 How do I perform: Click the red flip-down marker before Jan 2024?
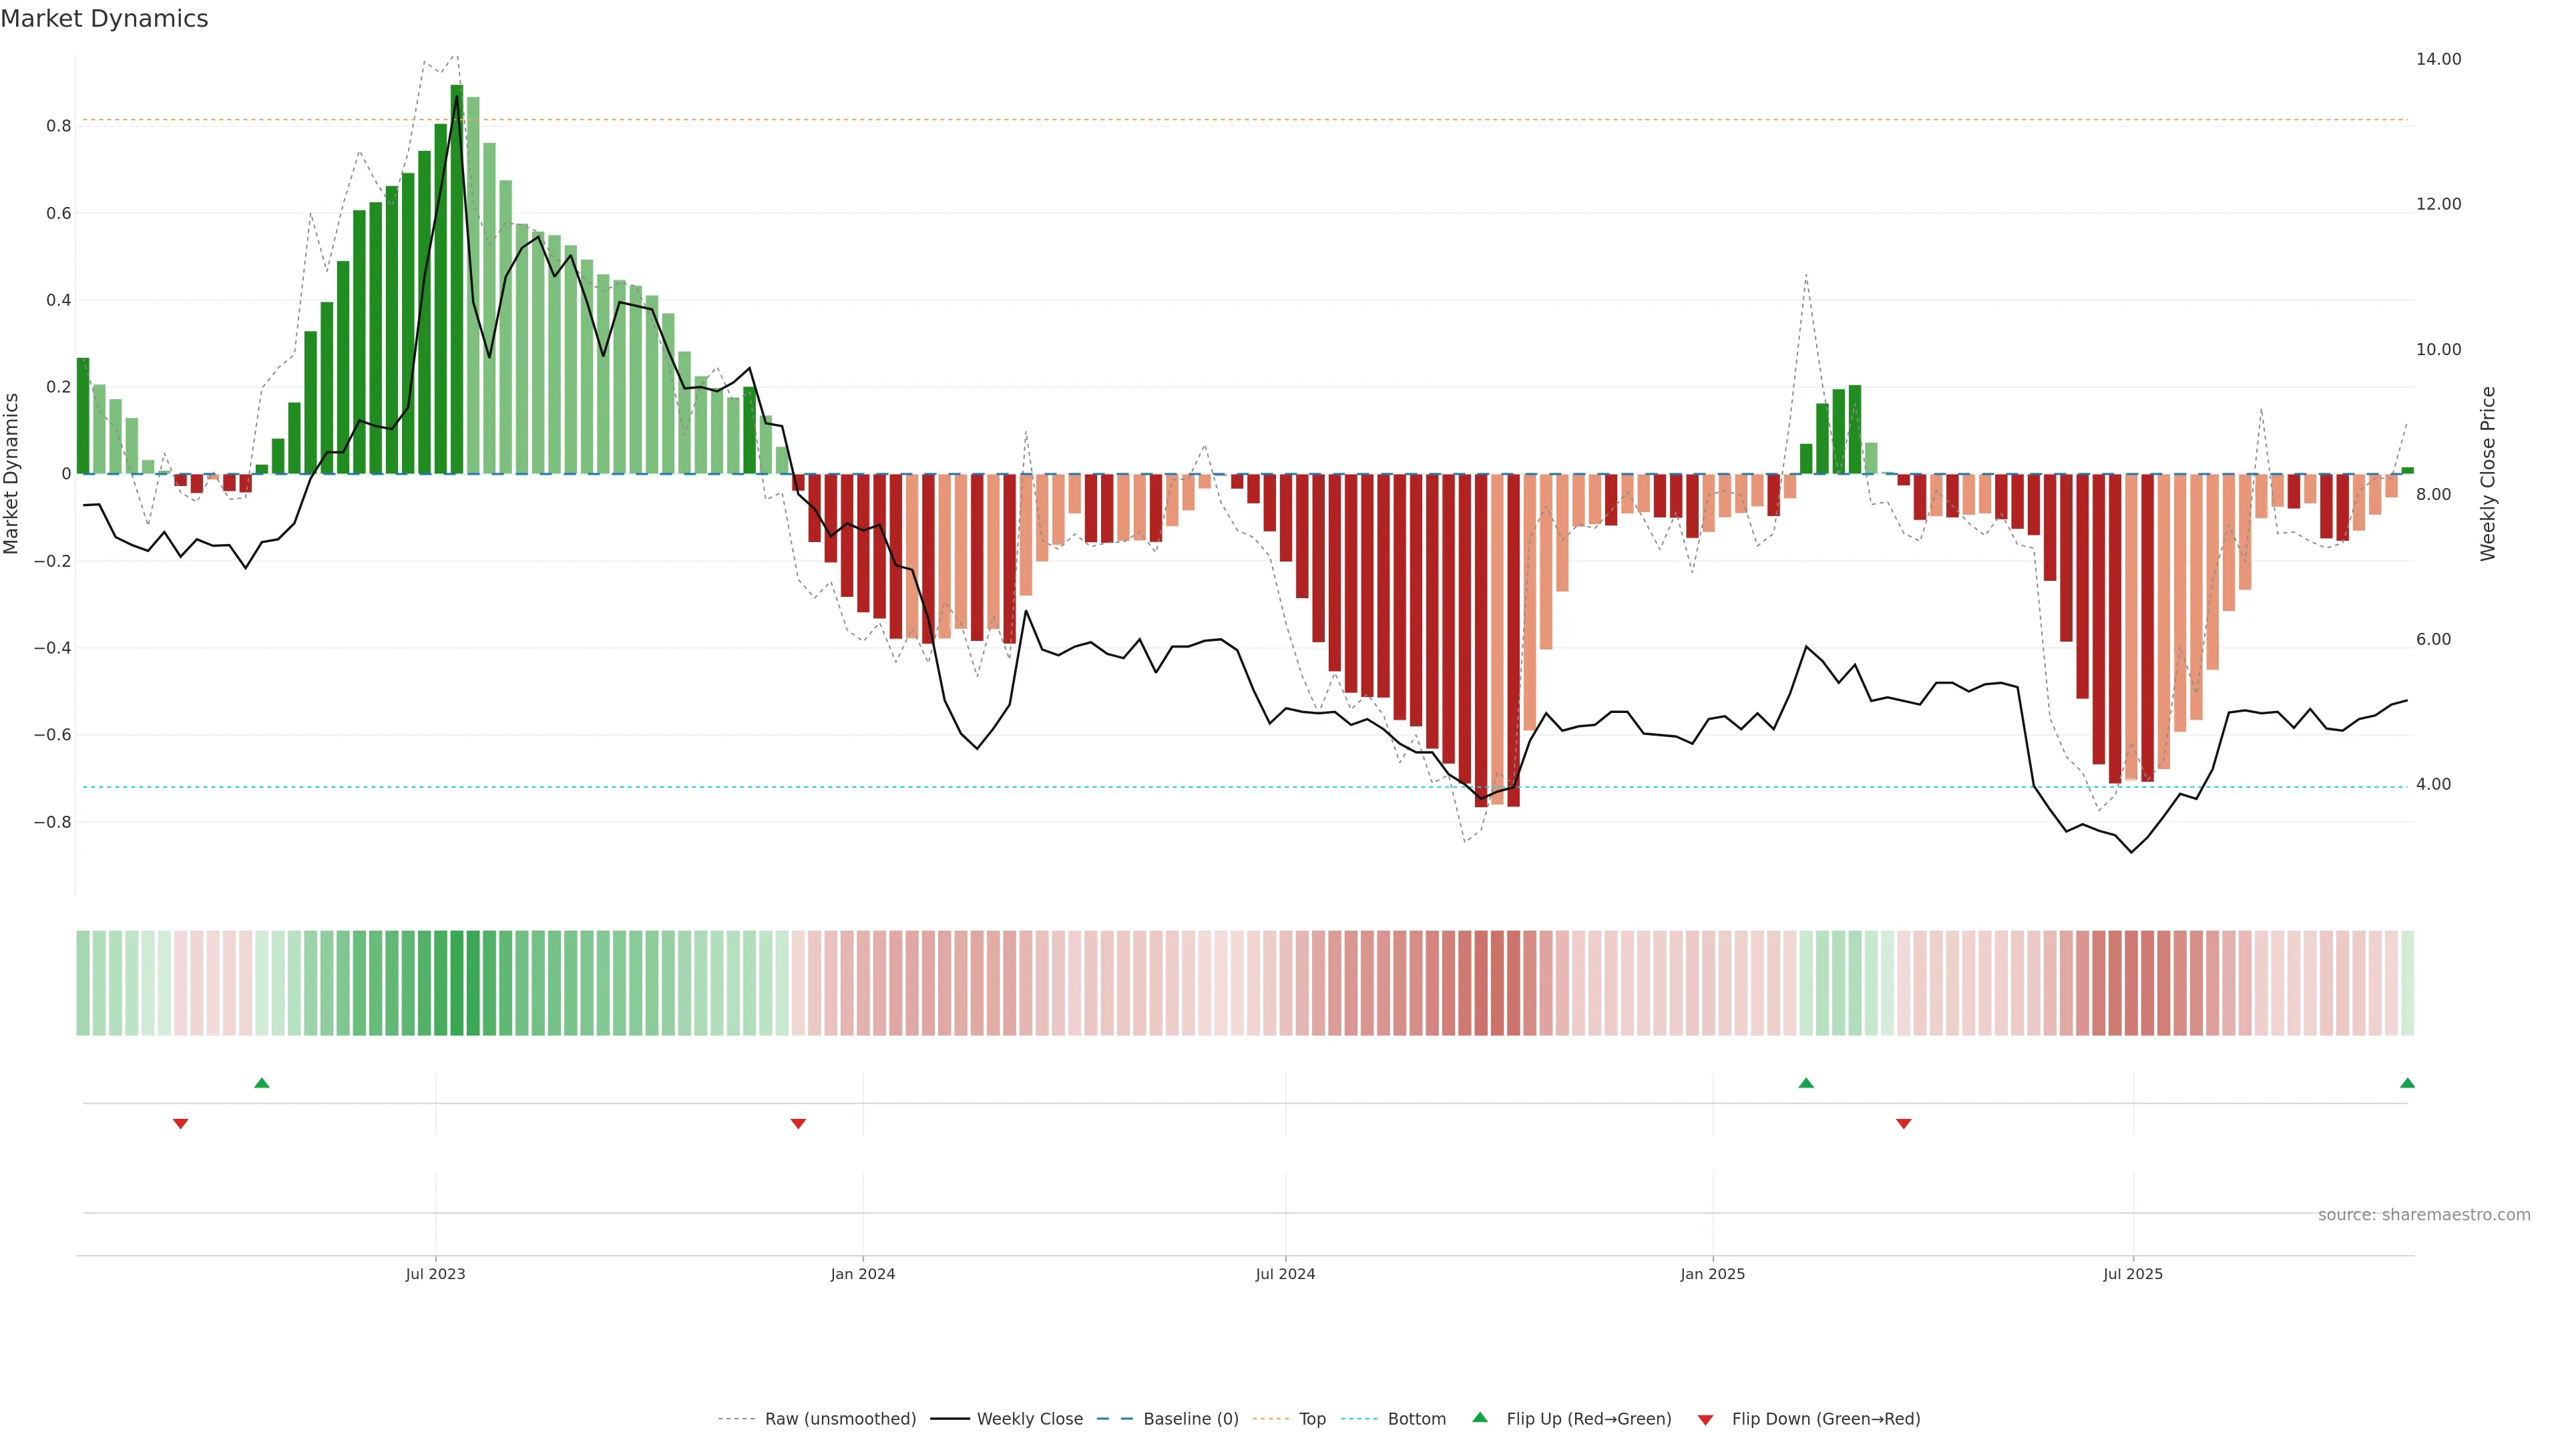pos(797,1124)
